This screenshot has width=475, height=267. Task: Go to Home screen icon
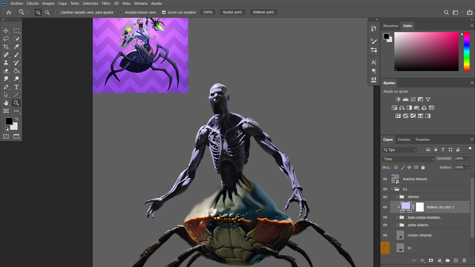pos(9,12)
